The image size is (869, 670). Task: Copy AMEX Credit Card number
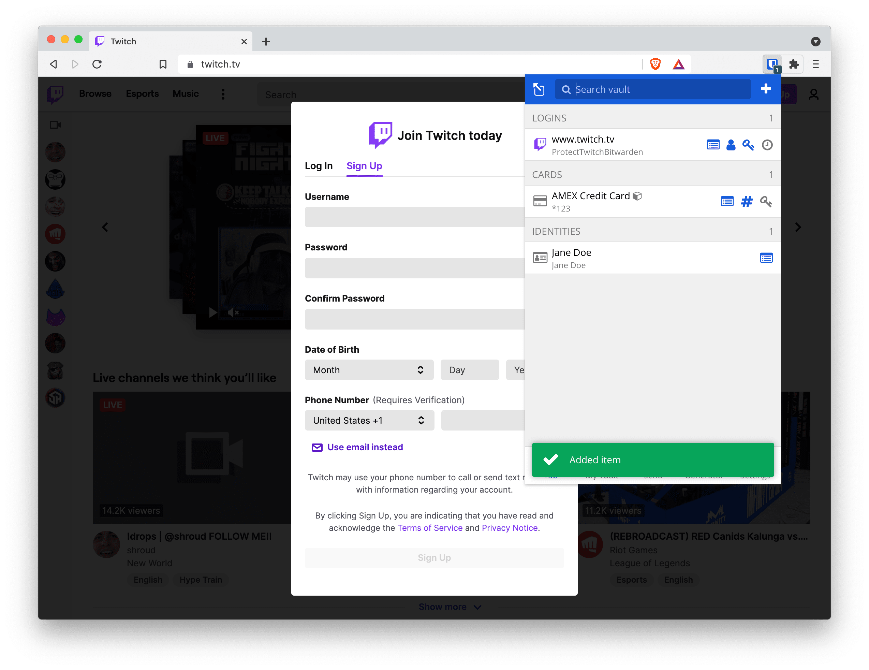pyautogui.click(x=747, y=201)
